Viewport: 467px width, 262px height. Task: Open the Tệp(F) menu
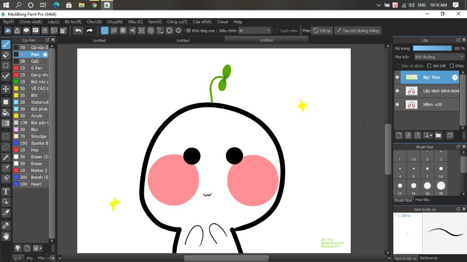click(8, 22)
